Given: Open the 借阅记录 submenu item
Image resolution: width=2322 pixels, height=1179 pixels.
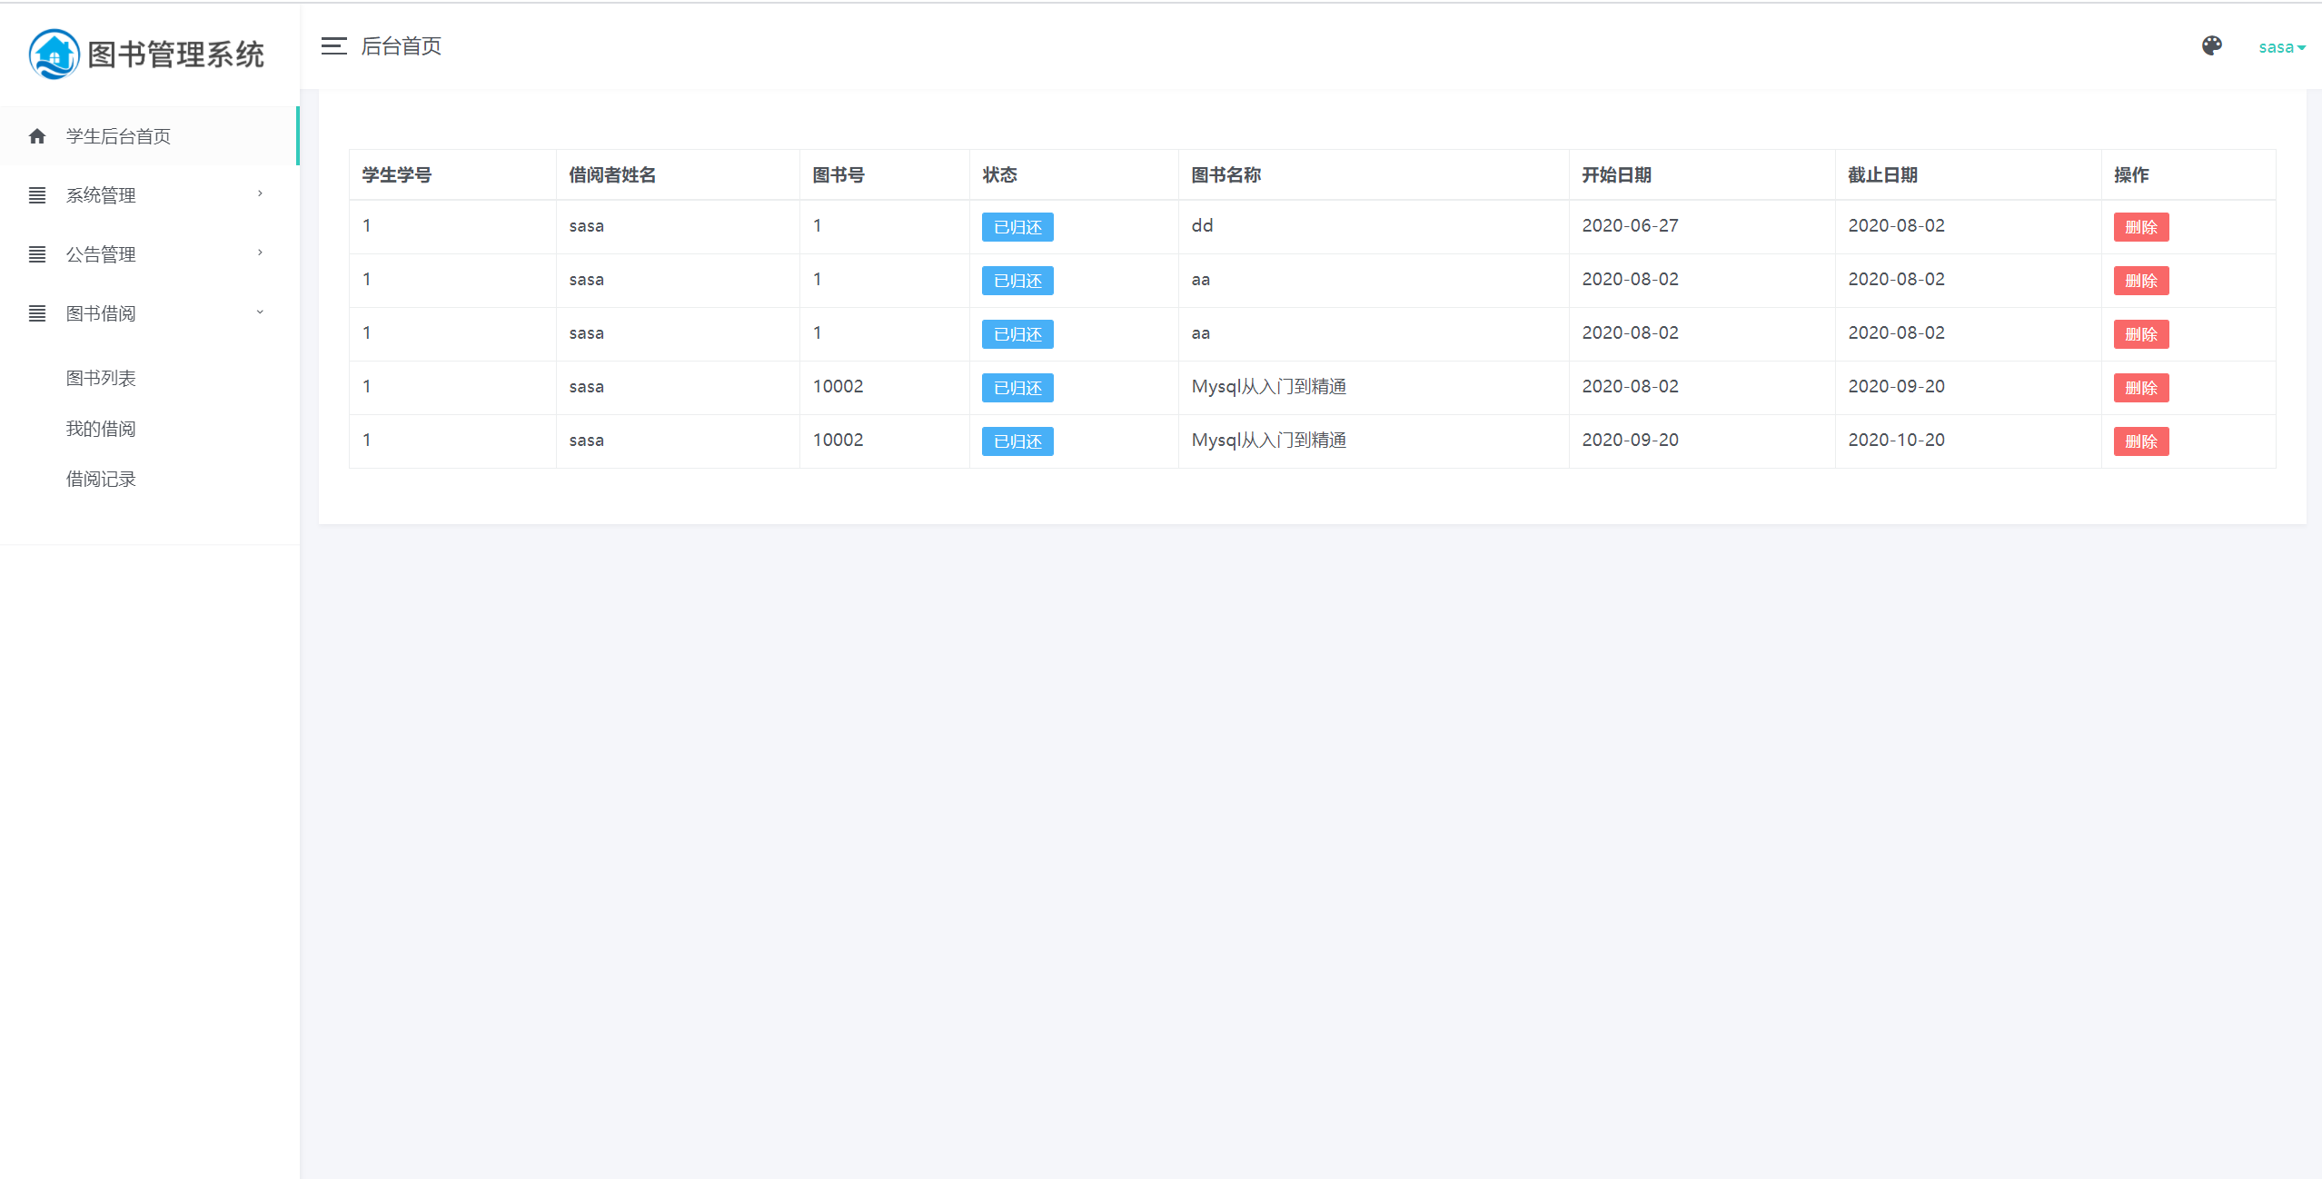Looking at the screenshot, I should coord(101,479).
